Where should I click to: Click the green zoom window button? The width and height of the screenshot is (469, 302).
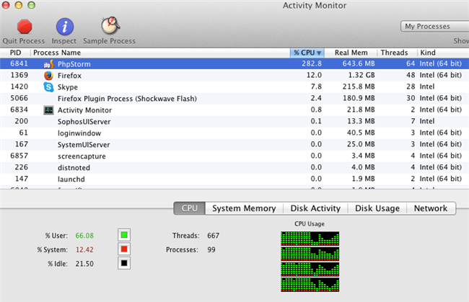click(31, 5)
